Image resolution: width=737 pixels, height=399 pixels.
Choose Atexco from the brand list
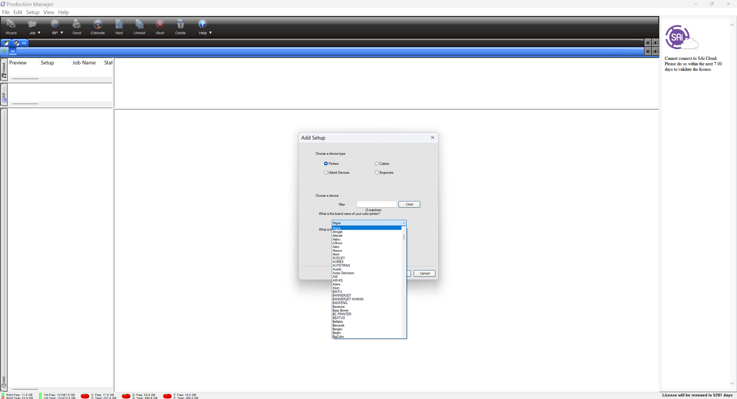point(367,250)
